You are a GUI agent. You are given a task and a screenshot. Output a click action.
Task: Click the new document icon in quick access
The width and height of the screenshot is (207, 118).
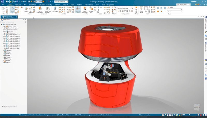(x=7, y=2)
